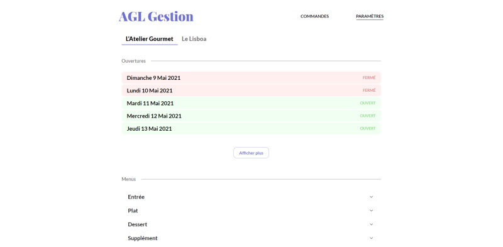503x247 pixels.
Task: Toggle OUVERT status for Mardi 11 Mai
Action: [x=368, y=103]
